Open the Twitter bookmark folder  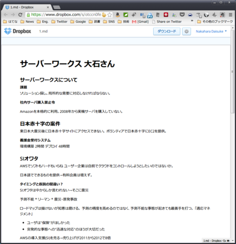click(60, 22)
